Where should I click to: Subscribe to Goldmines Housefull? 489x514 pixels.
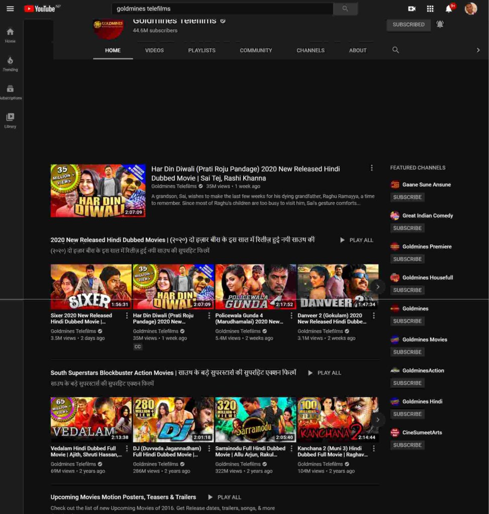coord(407,290)
